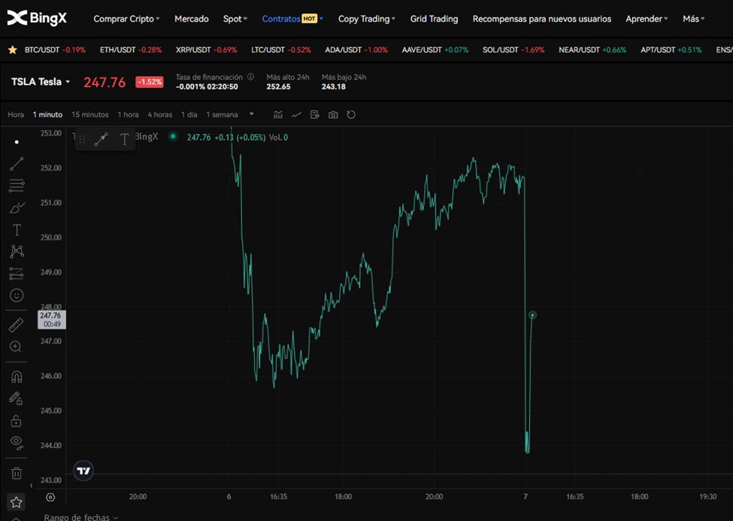Viewport: 733px width, 521px height.
Task: Take a chart snapshot with camera icon
Action: [x=333, y=114]
